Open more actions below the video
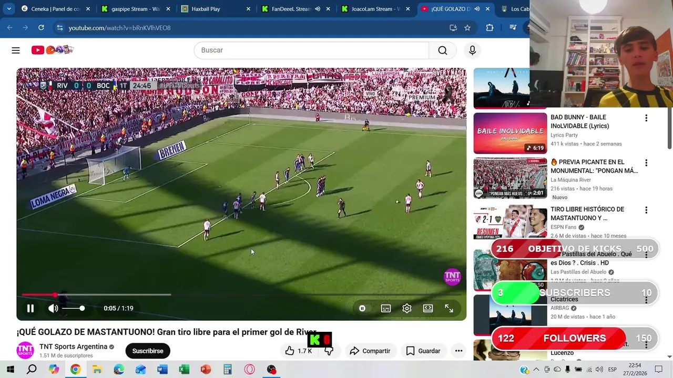 click(458, 351)
